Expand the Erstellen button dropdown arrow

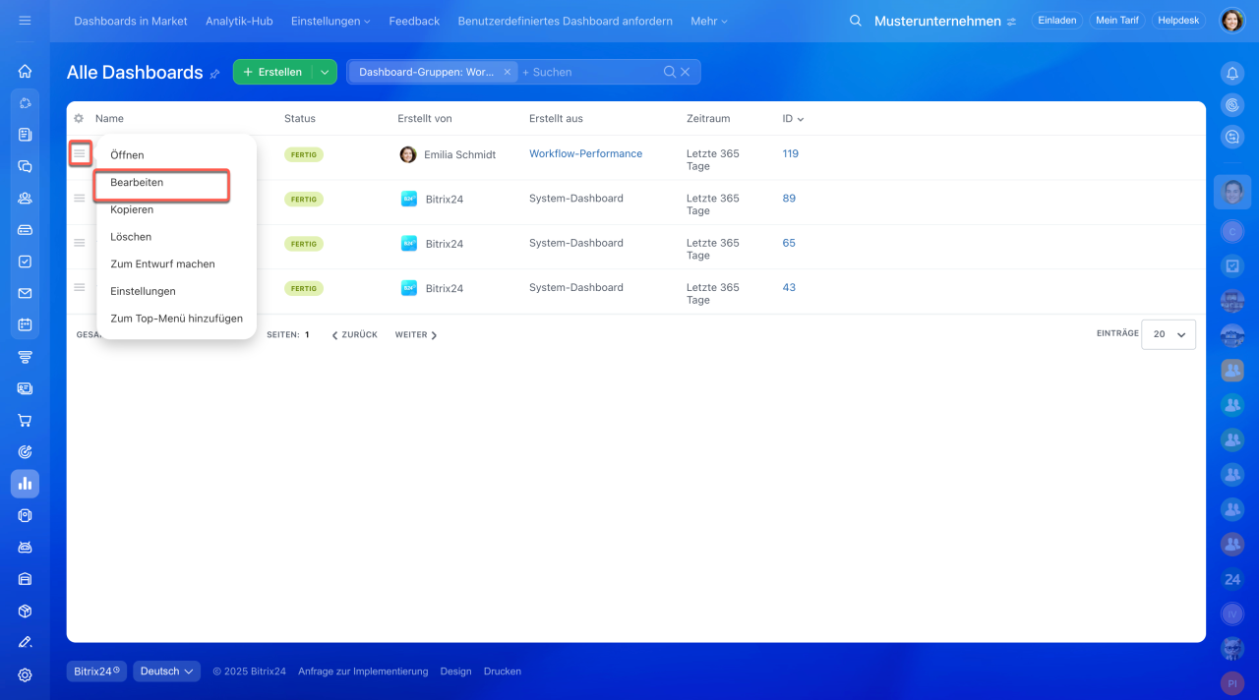click(325, 72)
